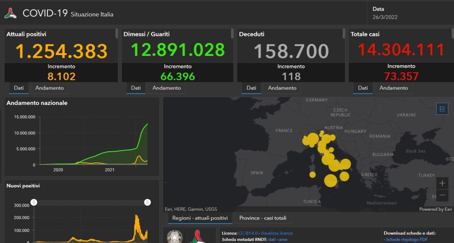Switch Attuali positivi panel to Andamento

[50, 88]
